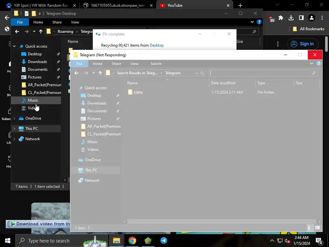Screen dimensions: 329x247
Task: Select This PC in Telegram (Not Responding) sidebar
Action: click(91, 170)
